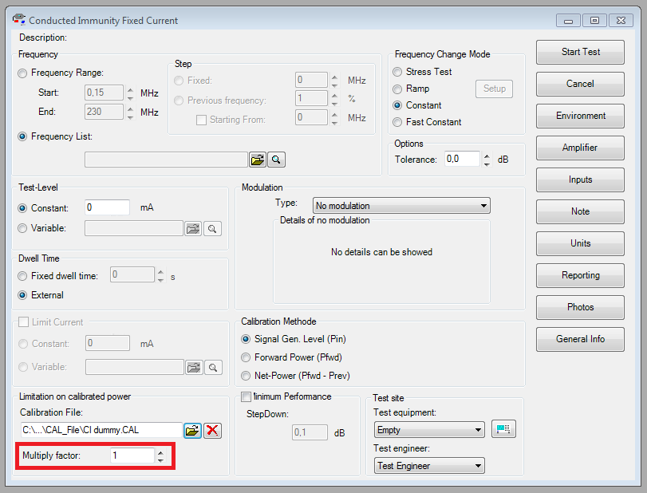Open the Variable test-level file browser icon
Screen dimensions: 647x493
[193, 228]
